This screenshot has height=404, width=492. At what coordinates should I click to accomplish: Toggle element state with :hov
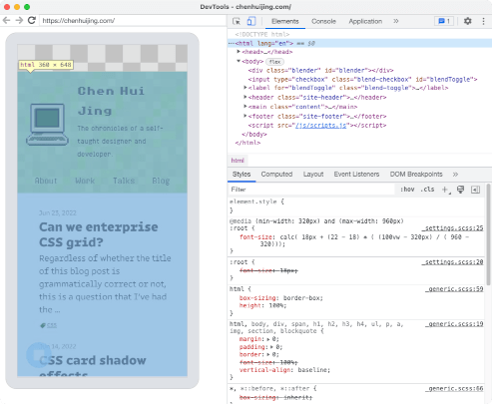[407, 190]
